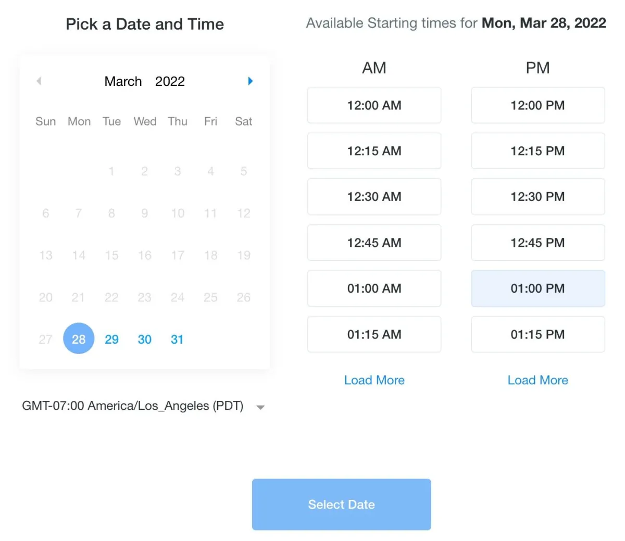Load more PM time slots
The width and height of the screenshot is (625, 541).
537,380
